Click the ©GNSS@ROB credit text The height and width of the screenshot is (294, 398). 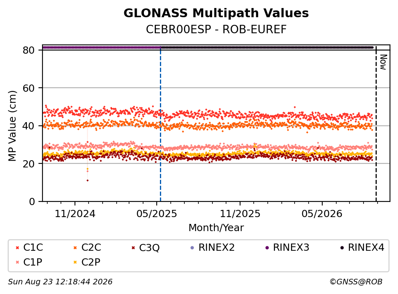click(356, 282)
